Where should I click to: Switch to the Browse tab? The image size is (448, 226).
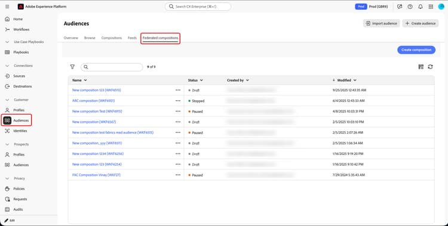click(90, 38)
